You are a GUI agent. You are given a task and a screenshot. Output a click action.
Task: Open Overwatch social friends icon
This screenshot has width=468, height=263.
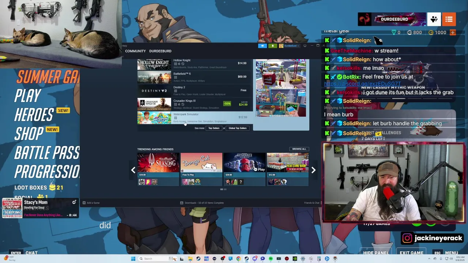click(x=434, y=19)
